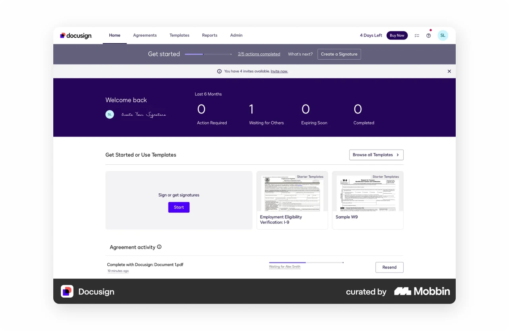
Task: Click the '4 Days Left' trial text
Action: point(371,35)
